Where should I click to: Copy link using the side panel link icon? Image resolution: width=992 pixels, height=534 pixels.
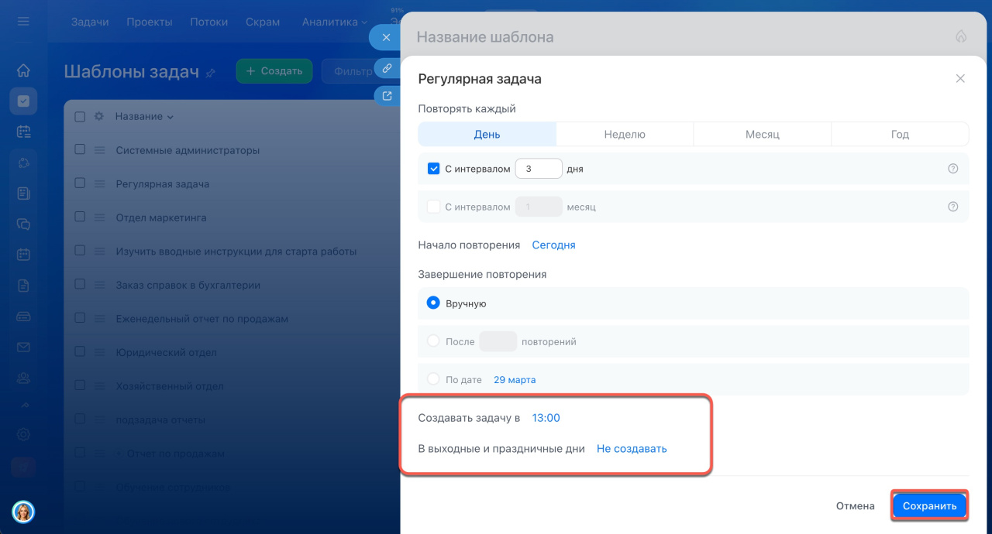point(386,68)
